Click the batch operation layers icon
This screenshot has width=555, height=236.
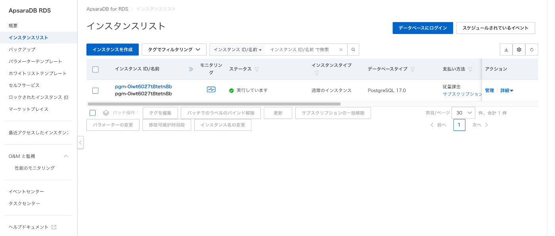point(106,113)
